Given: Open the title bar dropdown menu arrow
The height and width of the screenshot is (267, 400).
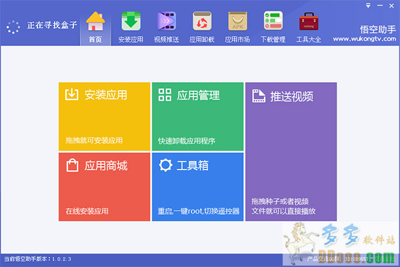Looking at the screenshot, I should point(368,5).
